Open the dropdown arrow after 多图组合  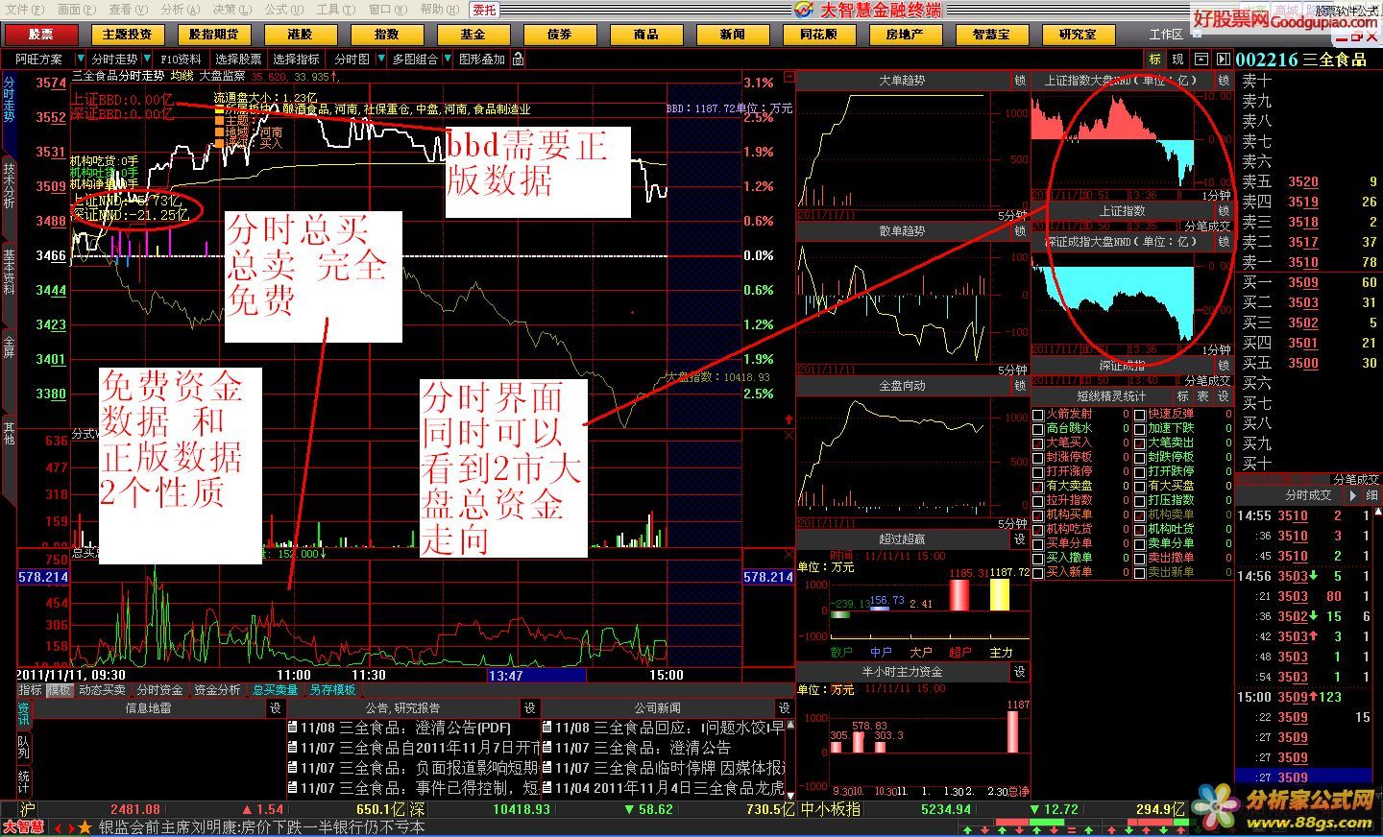[448, 60]
